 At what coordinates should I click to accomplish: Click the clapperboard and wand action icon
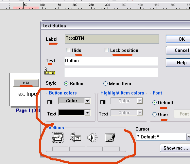[75, 137]
